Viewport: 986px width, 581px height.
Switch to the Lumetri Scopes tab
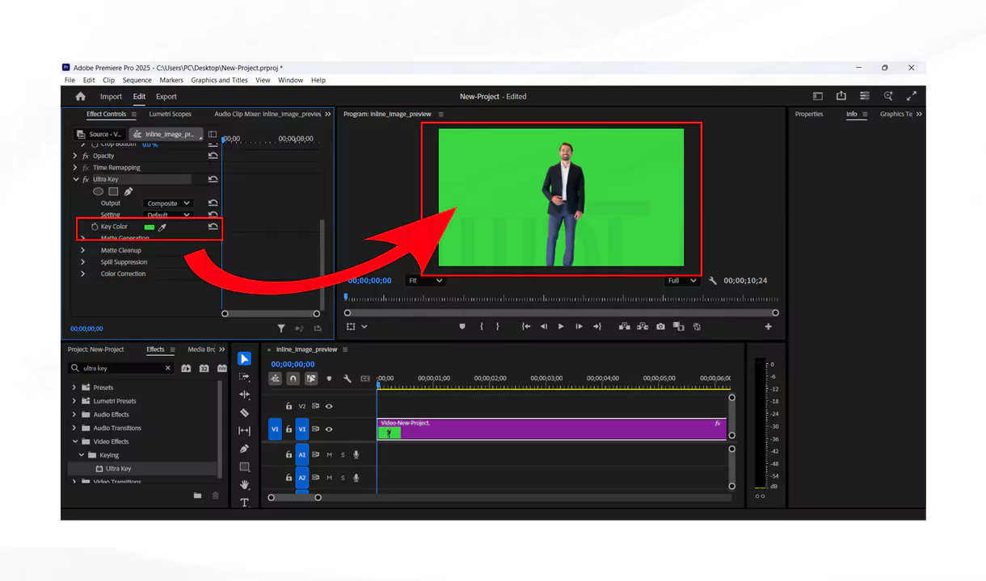point(170,114)
